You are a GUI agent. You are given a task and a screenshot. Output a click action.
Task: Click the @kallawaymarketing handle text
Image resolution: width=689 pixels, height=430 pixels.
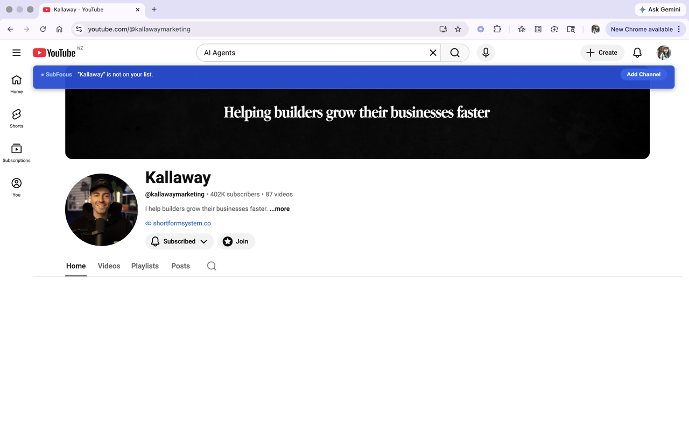tap(175, 195)
